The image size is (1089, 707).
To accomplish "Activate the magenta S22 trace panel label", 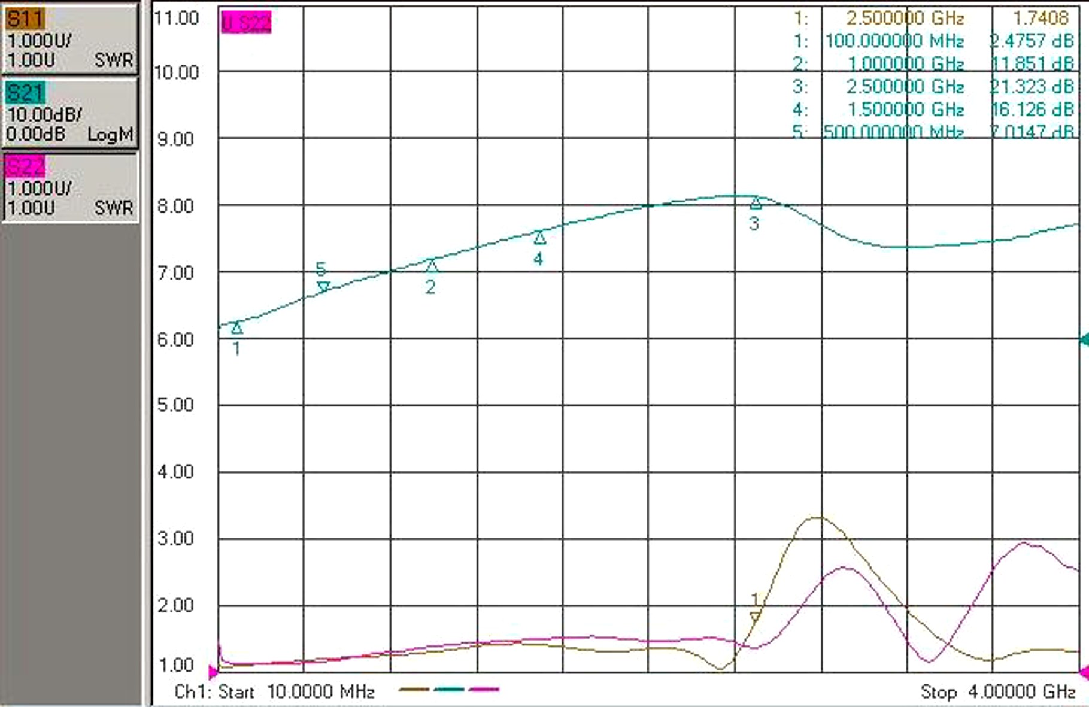I will click(x=25, y=167).
